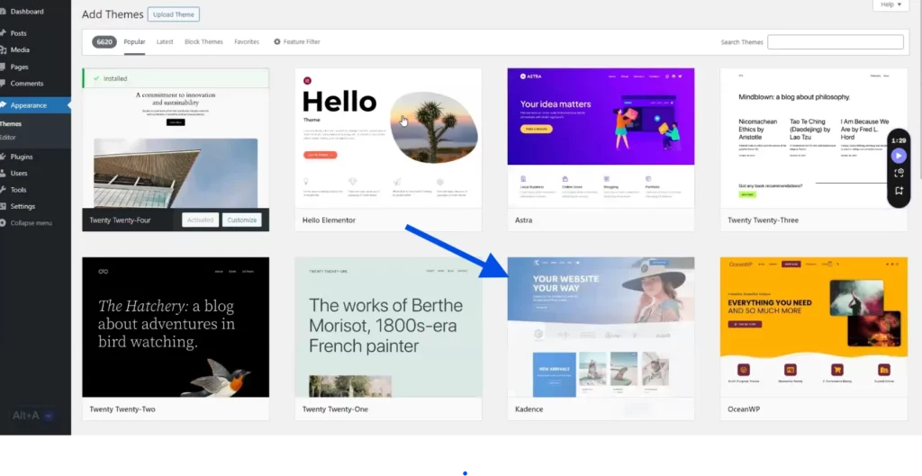Click the 1:29 timer on floating widget
The image size is (922, 476).
[898, 140]
